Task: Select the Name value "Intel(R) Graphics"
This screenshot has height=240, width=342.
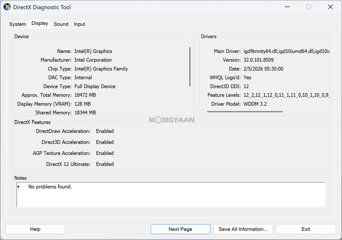Action: click(x=93, y=51)
